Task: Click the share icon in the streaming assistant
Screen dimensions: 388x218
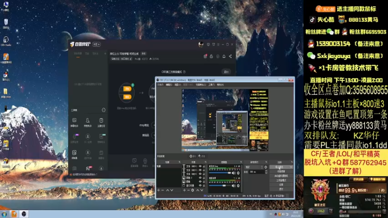Action: tap(230, 56)
